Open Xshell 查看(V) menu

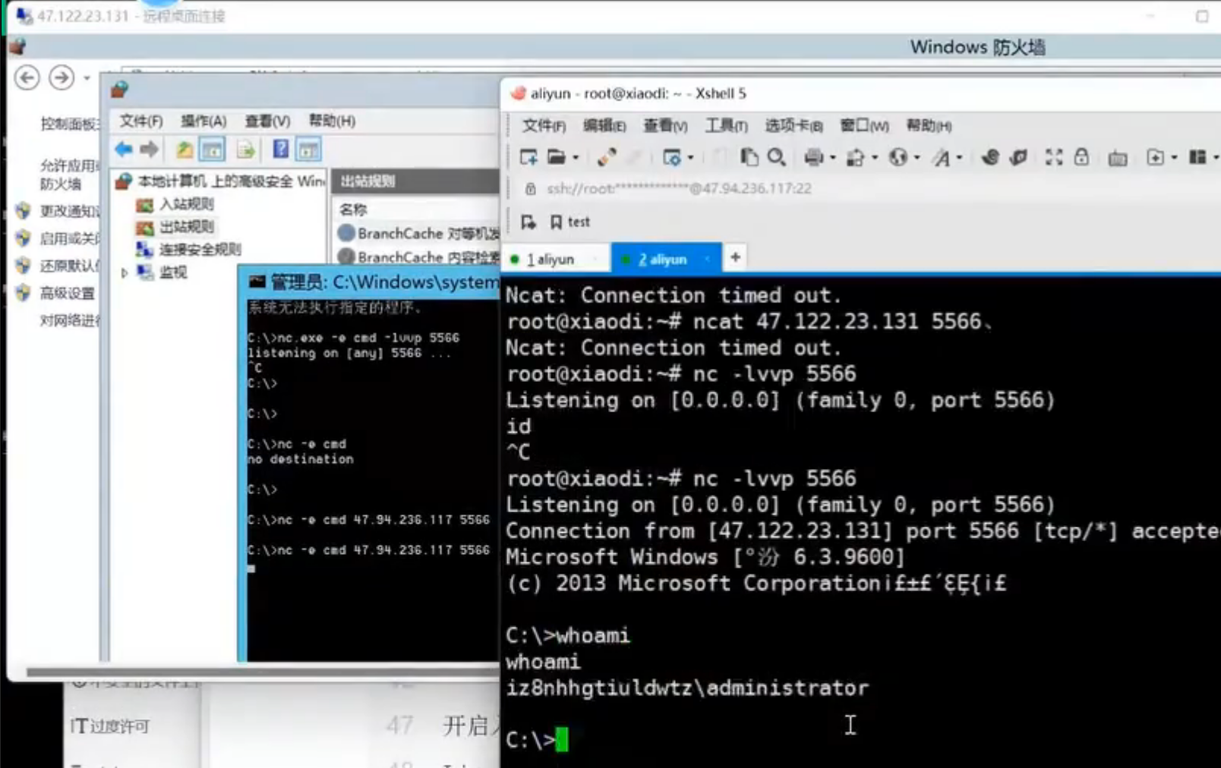(666, 125)
